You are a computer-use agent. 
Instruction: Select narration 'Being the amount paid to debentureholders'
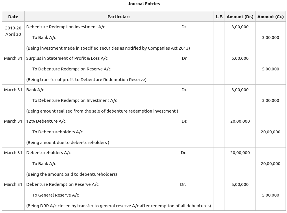[x=72, y=174]
